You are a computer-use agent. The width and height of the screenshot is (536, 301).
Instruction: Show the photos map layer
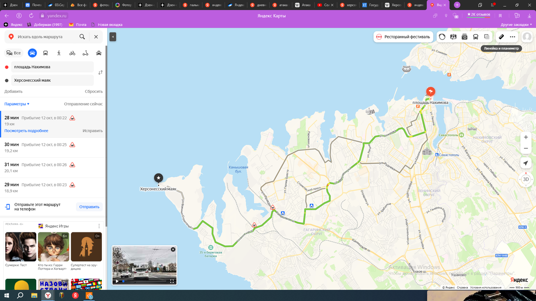tap(465, 37)
